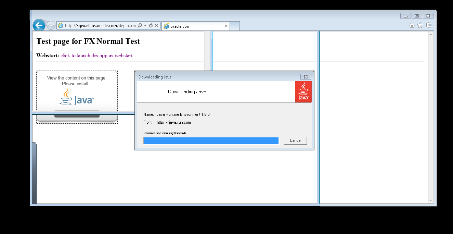Click the scrollbar up arrow on right

[431, 35]
